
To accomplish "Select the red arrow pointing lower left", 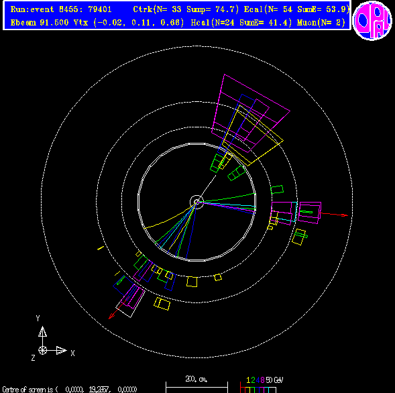I will tap(119, 308).
